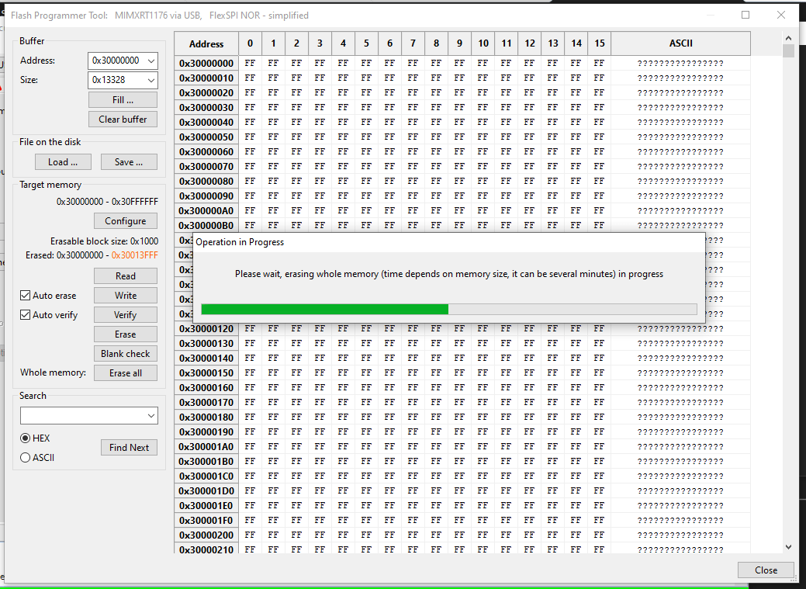Open the target memory Configure dialog

click(125, 220)
